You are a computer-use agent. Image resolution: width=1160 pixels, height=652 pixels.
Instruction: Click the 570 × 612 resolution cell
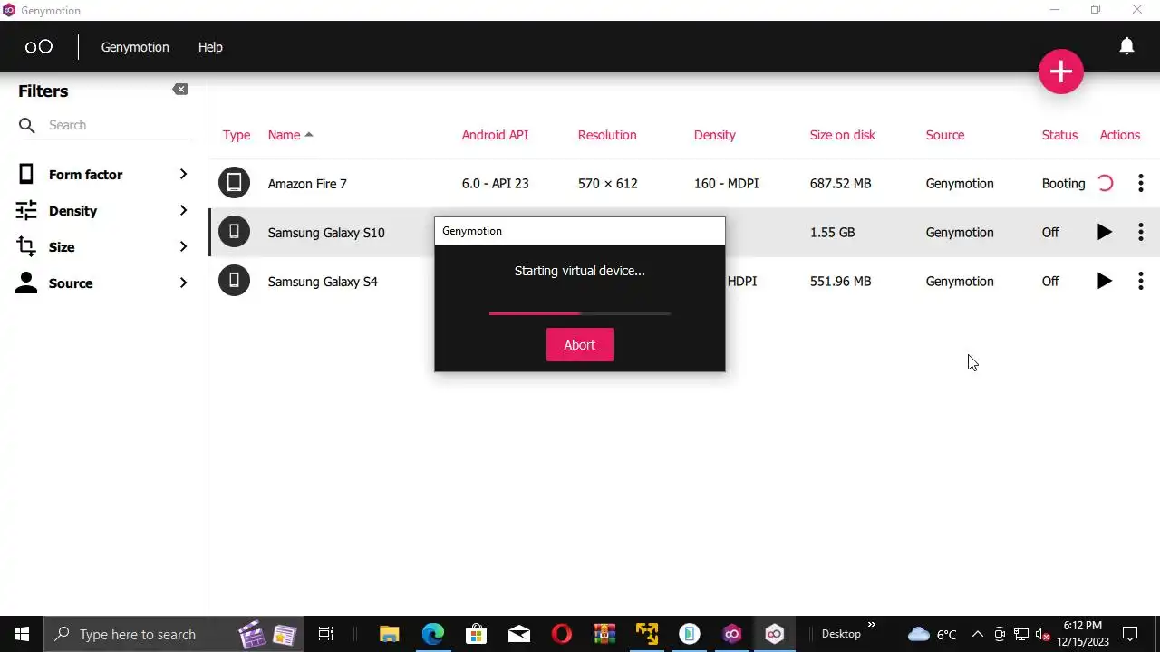tap(607, 183)
